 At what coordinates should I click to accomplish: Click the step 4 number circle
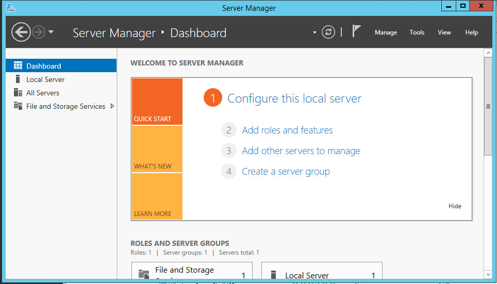(x=228, y=172)
